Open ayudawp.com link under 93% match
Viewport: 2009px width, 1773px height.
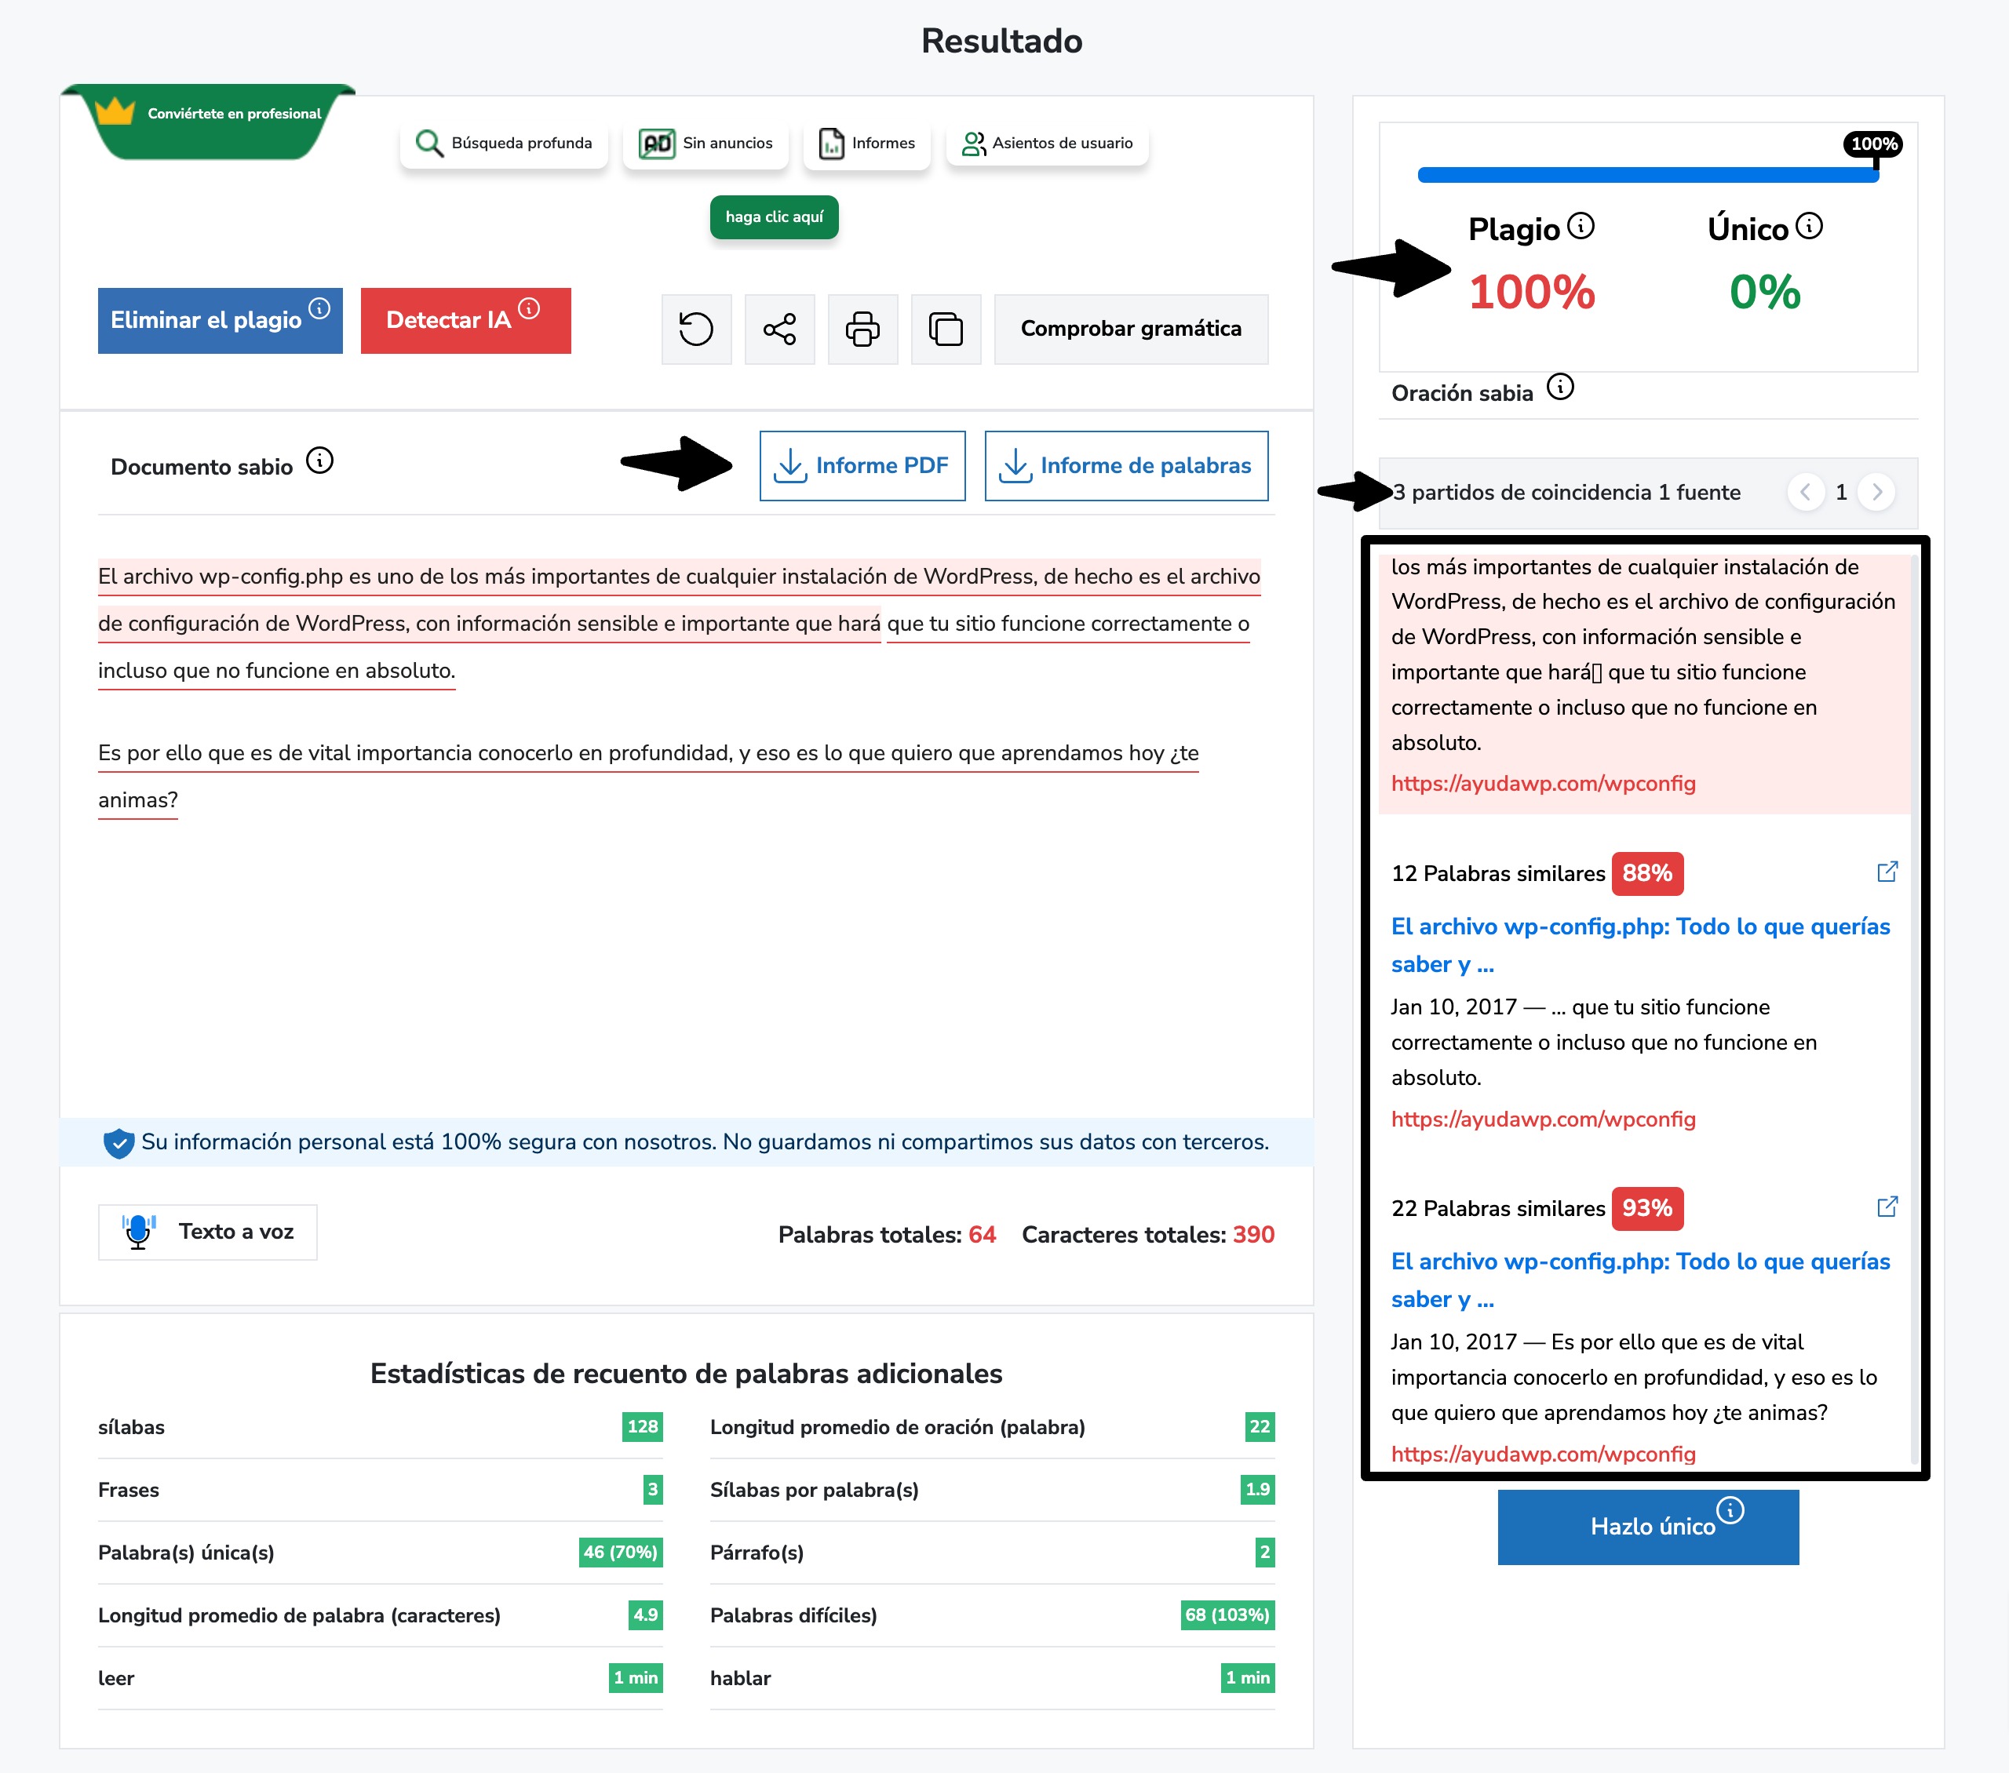pyautogui.click(x=1543, y=1454)
